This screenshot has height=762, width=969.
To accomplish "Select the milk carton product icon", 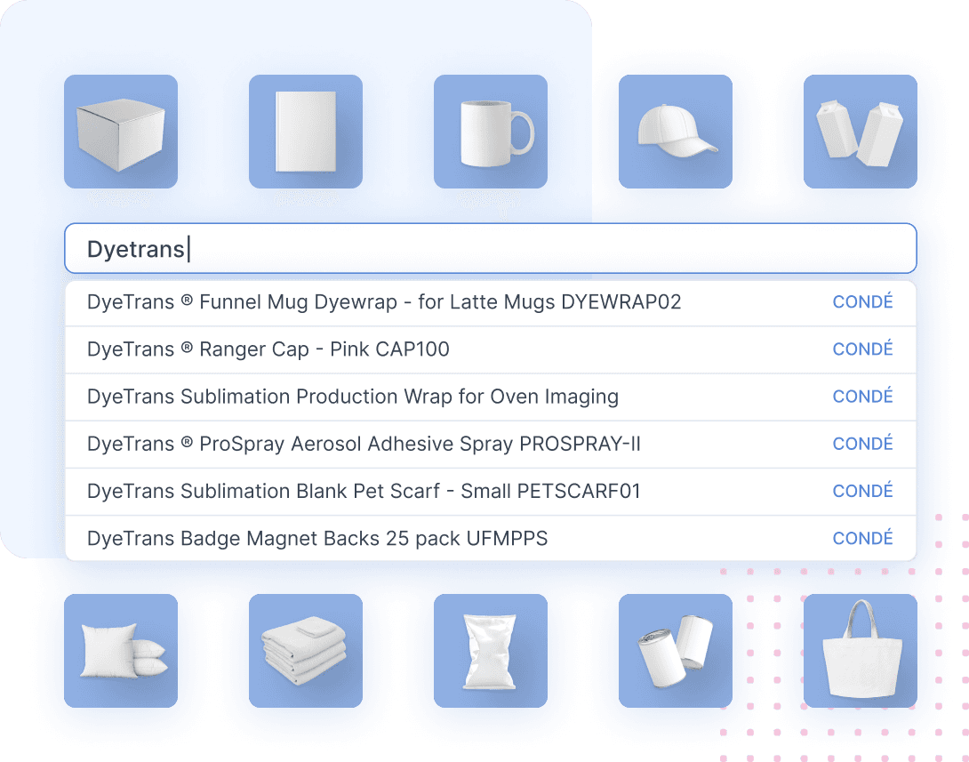I will coord(861,132).
